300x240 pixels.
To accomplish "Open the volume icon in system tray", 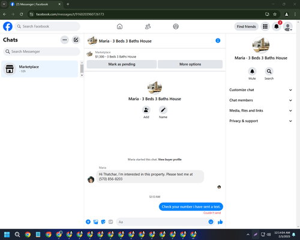I will tap(269, 235).
